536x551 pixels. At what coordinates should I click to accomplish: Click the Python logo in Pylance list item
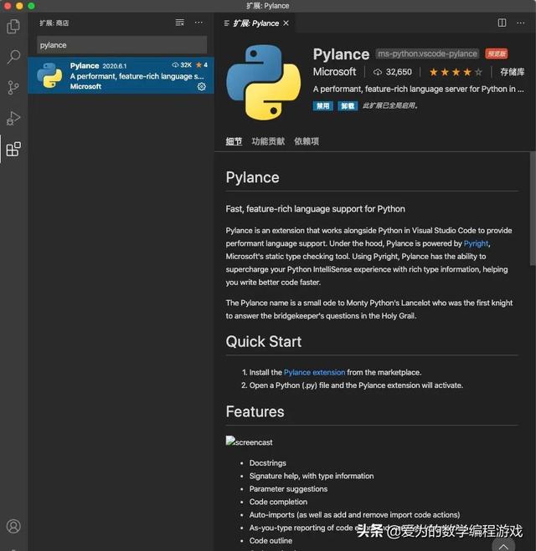pyautogui.click(x=49, y=75)
